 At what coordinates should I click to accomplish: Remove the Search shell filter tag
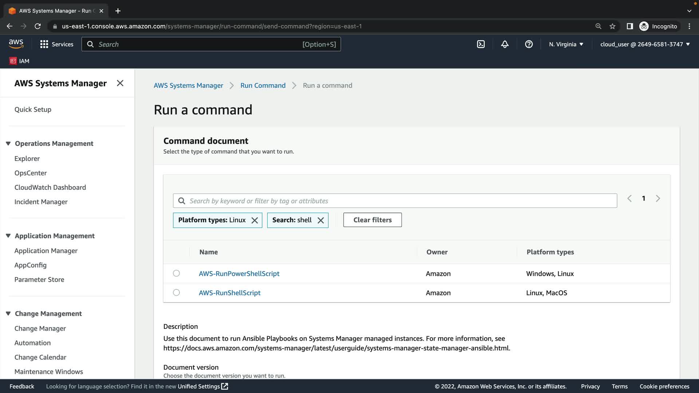click(x=321, y=220)
